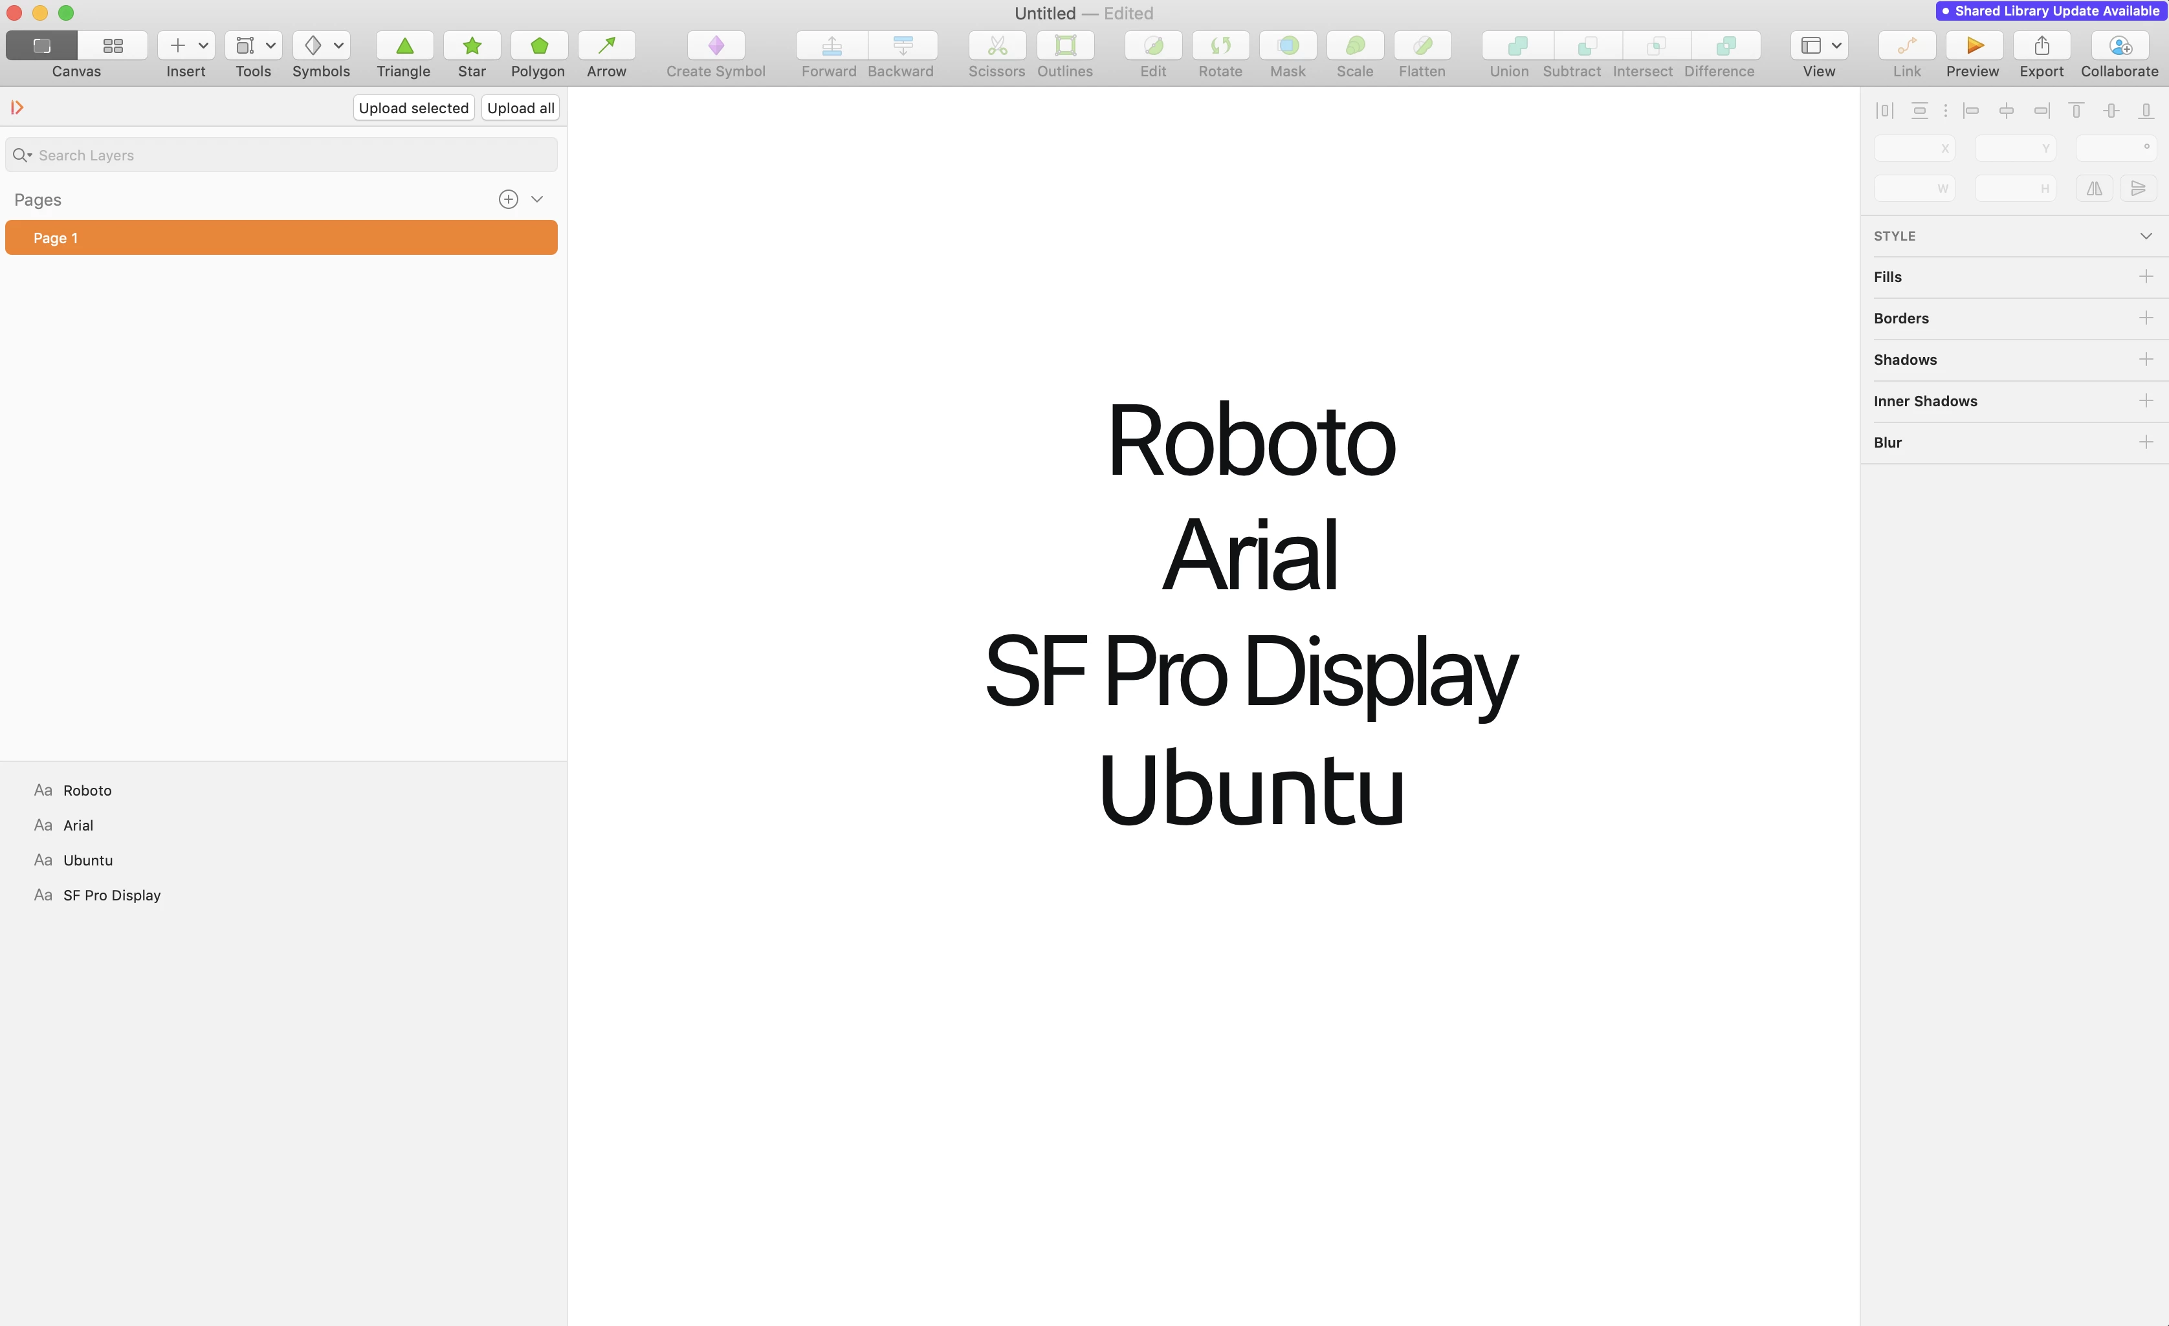The width and height of the screenshot is (2169, 1326).
Task: Switch to components grid view
Action: click(x=113, y=46)
